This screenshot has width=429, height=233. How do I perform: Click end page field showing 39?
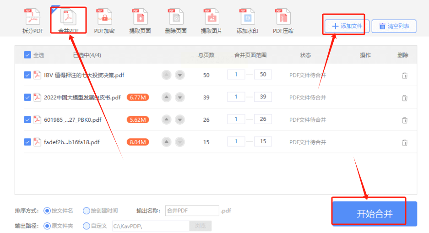click(263, 97)
